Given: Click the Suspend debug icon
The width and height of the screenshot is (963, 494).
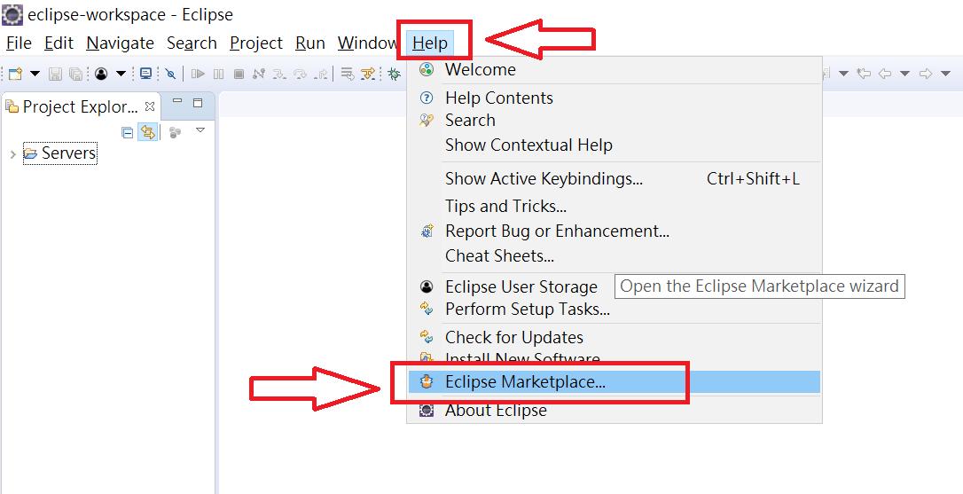Looking at the screenshot, I should (x=219, y=74).
